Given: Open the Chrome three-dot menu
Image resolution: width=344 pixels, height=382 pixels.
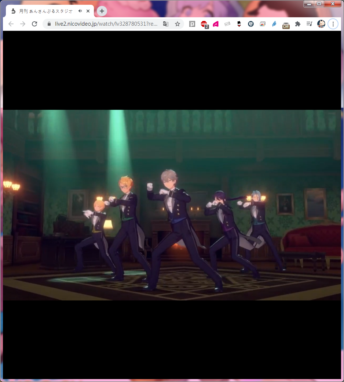Looking at the screenshot, I should tap(333, 24).
